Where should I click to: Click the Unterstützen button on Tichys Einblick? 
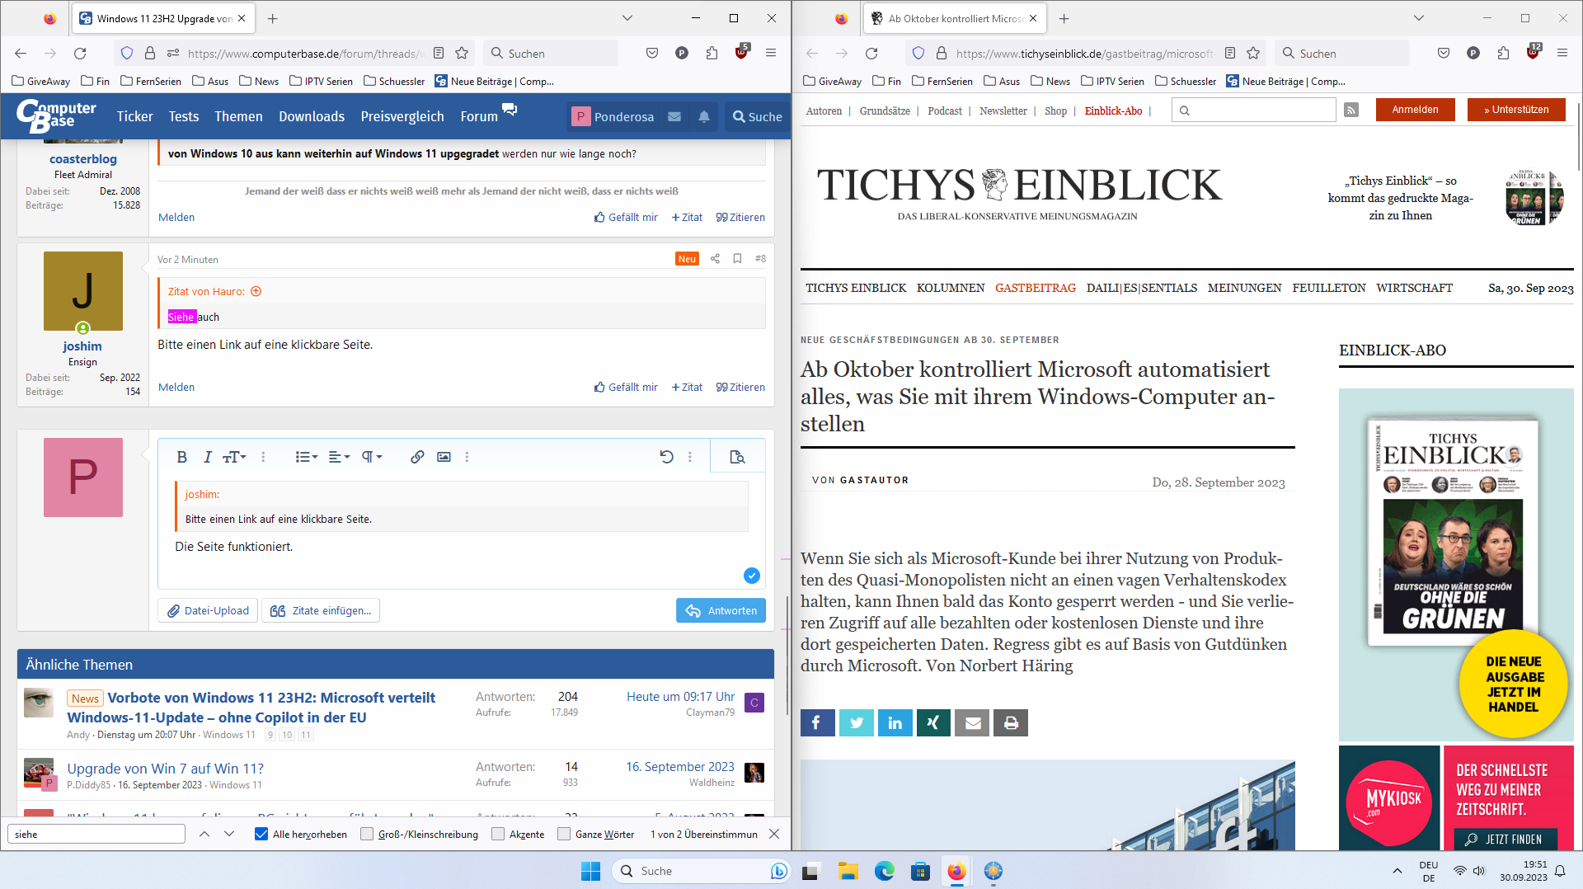pos(1516,110)
